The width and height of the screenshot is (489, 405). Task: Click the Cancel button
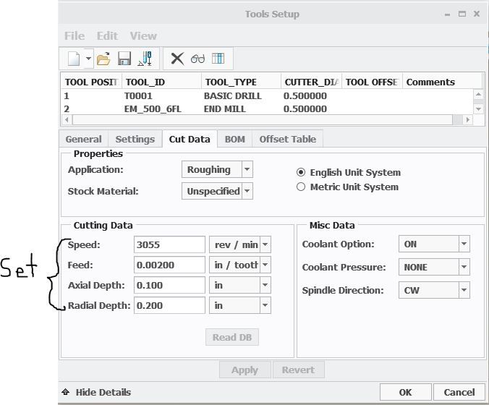point(459,392)
